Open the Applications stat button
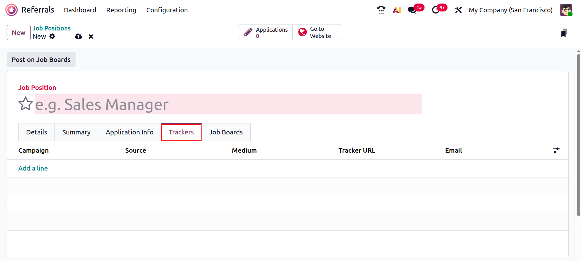Viewport: 581px width, 261px height. [265, 32]
